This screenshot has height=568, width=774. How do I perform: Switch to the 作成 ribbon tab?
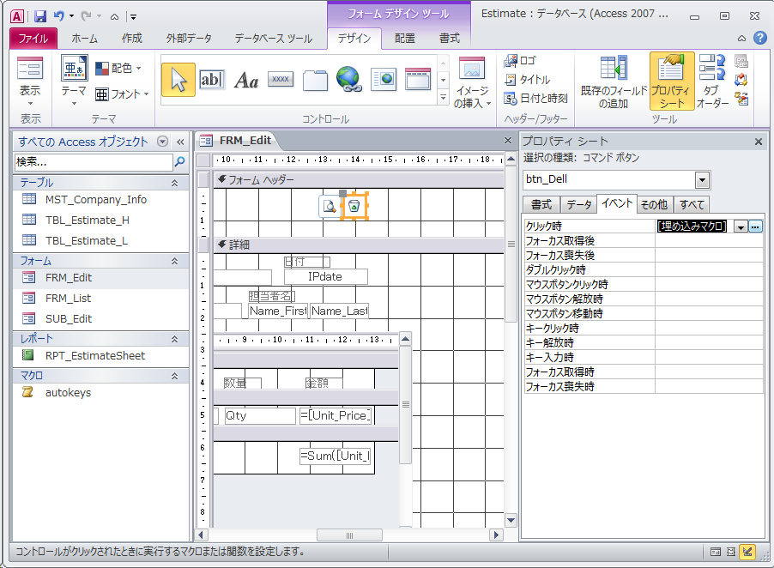[132, 38]
